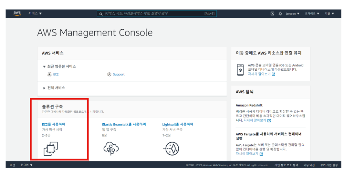This screenshot has width=354, height=183.
Task: Open the 한국어 language dropdown
Action: click(26, 165)
